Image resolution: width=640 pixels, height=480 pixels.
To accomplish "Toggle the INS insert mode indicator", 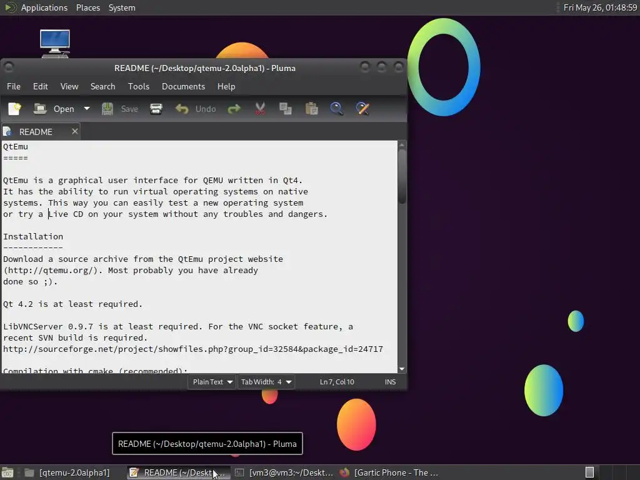I will (390, 382).
